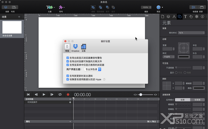Switch to the Document inspector page icon

[163, 17]
